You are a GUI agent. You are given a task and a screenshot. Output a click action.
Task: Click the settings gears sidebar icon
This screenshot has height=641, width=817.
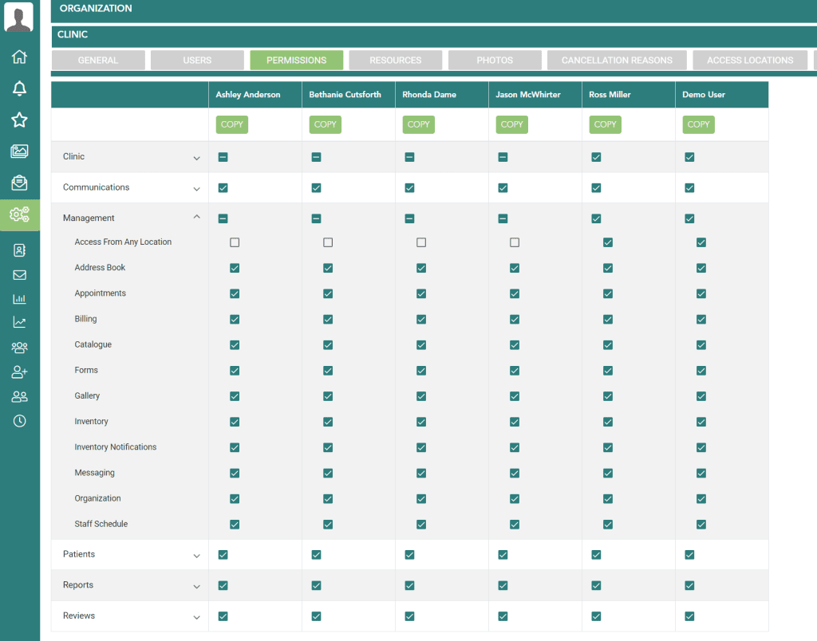point(19,214)
